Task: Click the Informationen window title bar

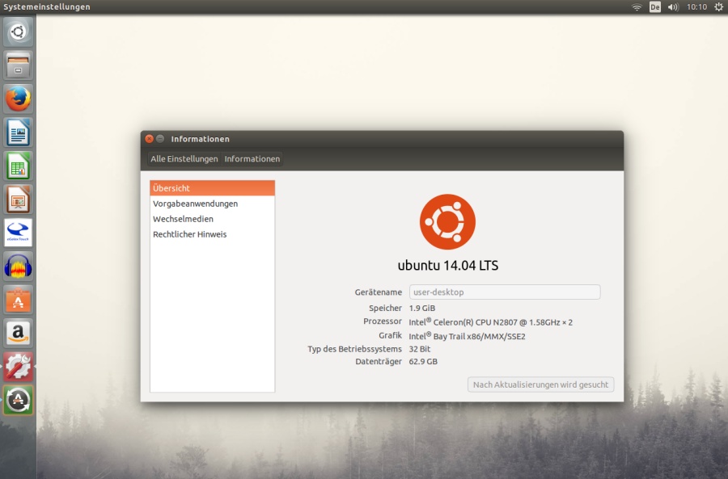Action: tap(382, 139)
